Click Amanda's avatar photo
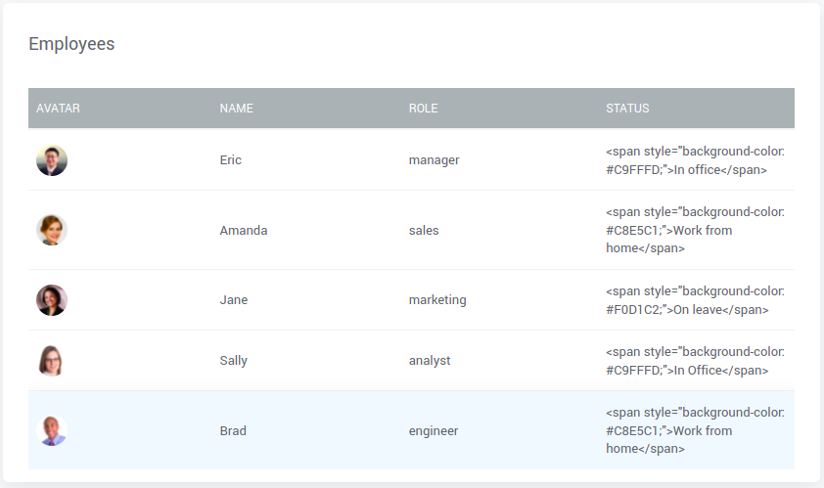Viewport: 824px width, 488px height. (x=52, y=230)
